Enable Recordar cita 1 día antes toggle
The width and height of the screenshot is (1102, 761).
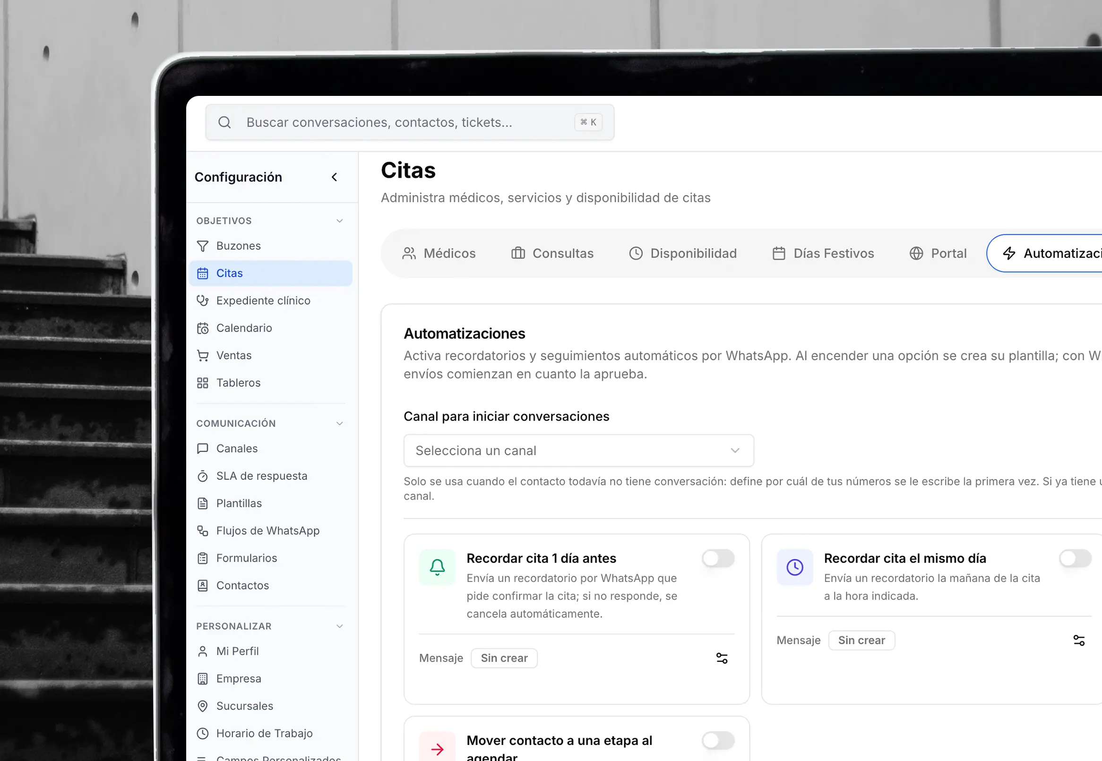coord(718,558)
